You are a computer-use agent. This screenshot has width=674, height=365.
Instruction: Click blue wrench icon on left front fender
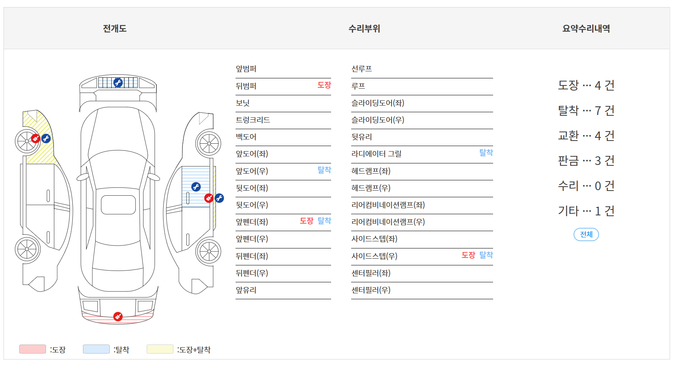pos(46,139)
